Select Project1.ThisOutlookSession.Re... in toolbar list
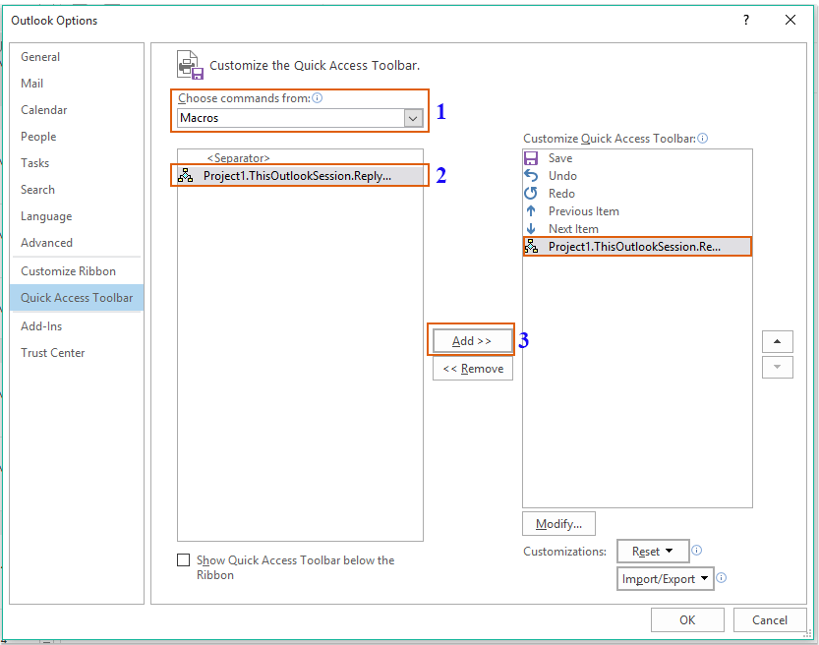 pyautogui.click(x=637, y=247)
